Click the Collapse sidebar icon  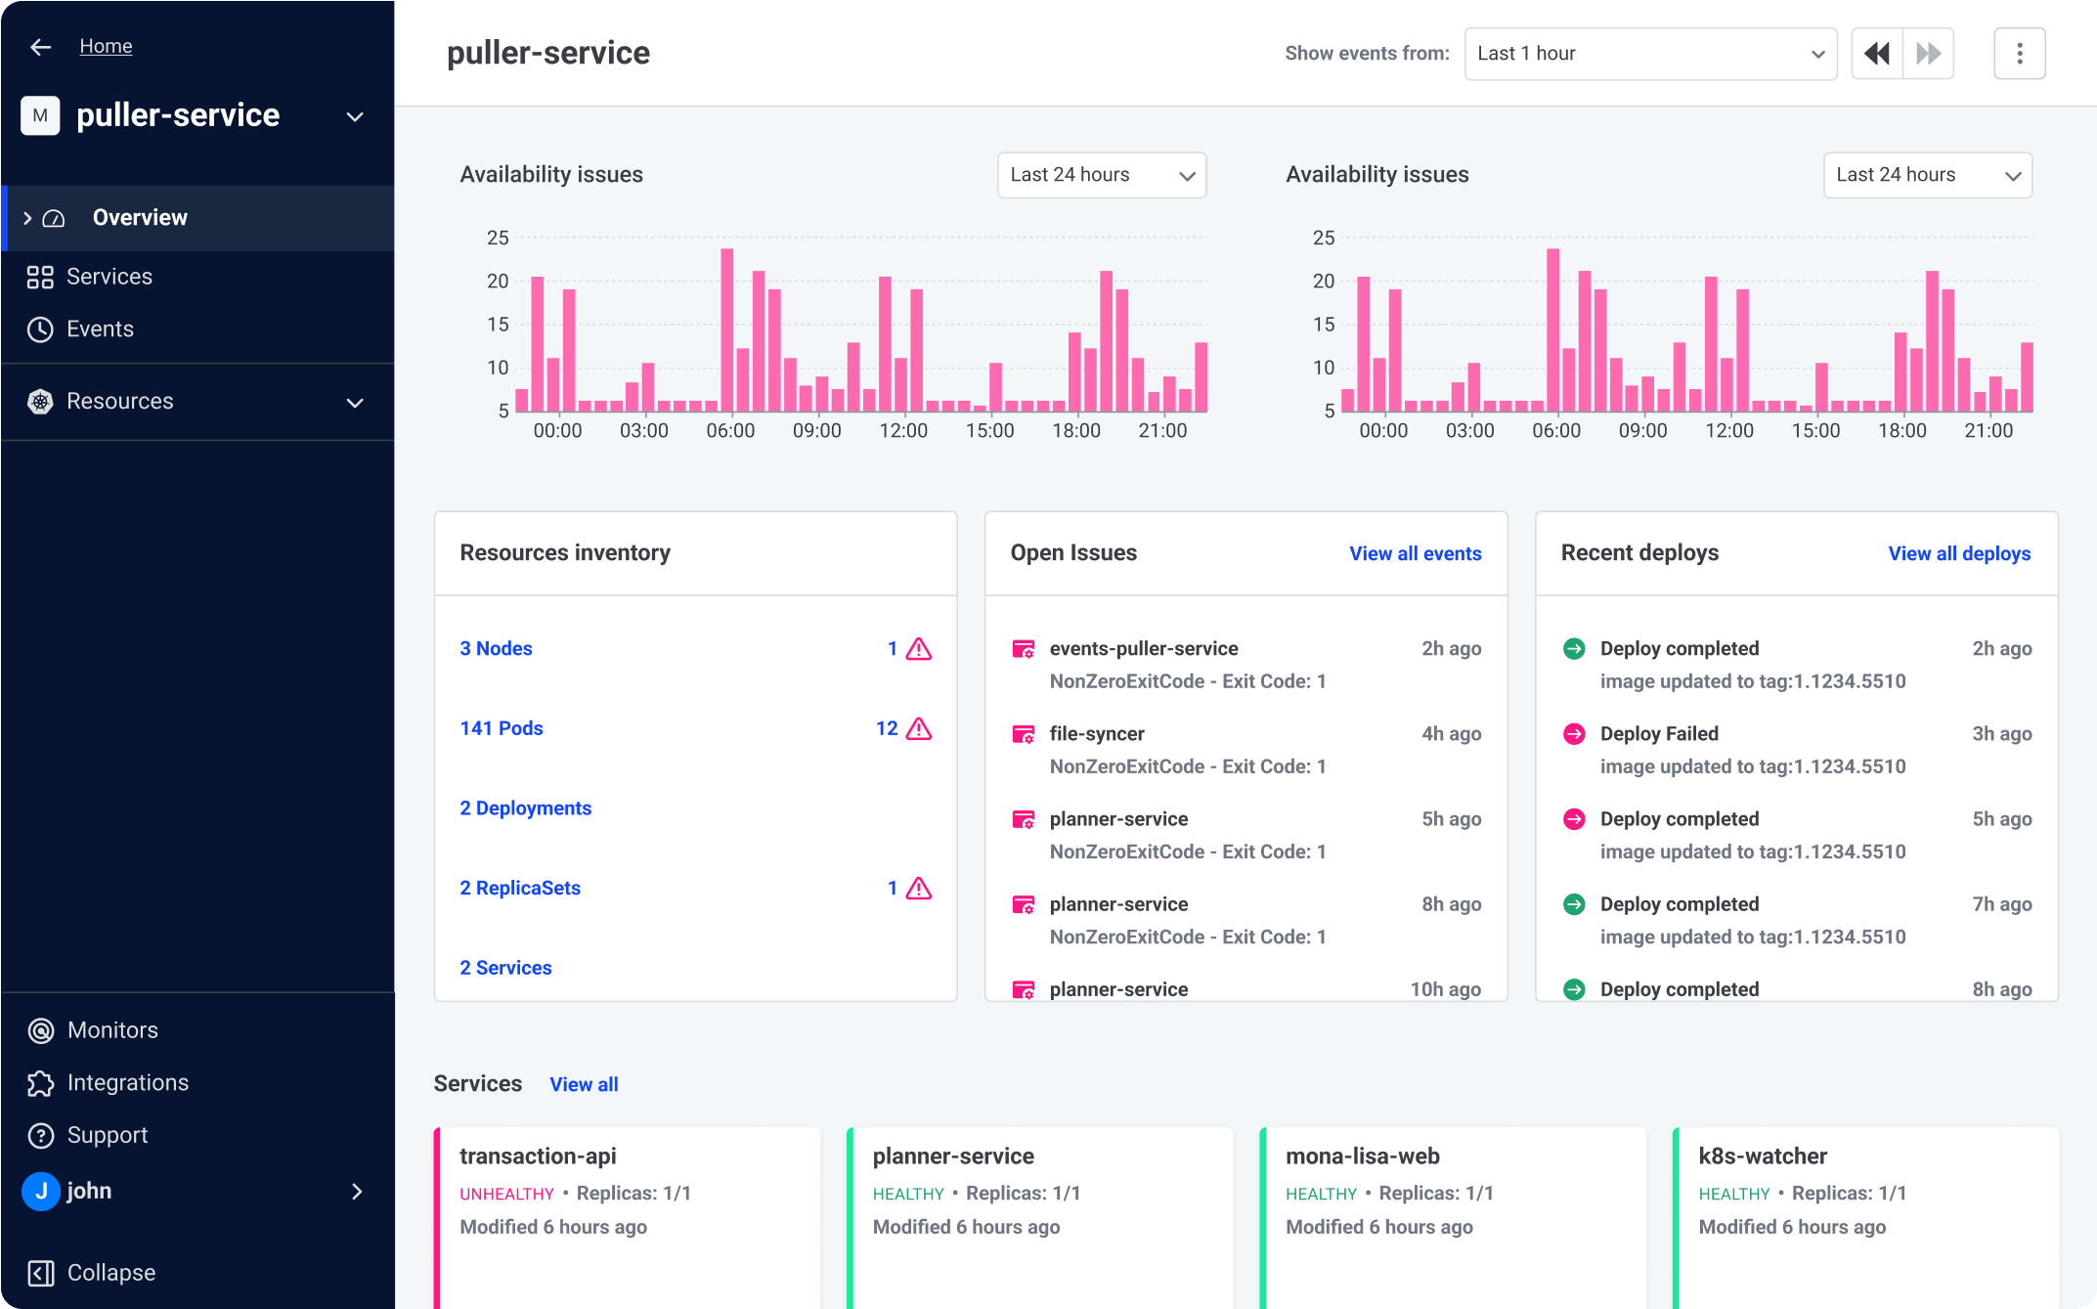(41, 1273)
